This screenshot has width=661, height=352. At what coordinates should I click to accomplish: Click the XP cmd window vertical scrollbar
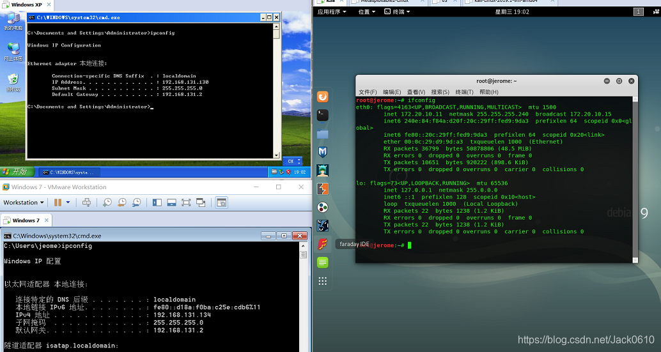coord(277,91)
